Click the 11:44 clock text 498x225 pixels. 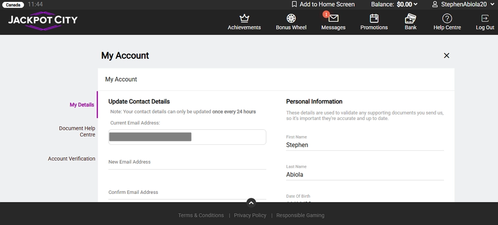pyautogui.click(x=35, y=4)
